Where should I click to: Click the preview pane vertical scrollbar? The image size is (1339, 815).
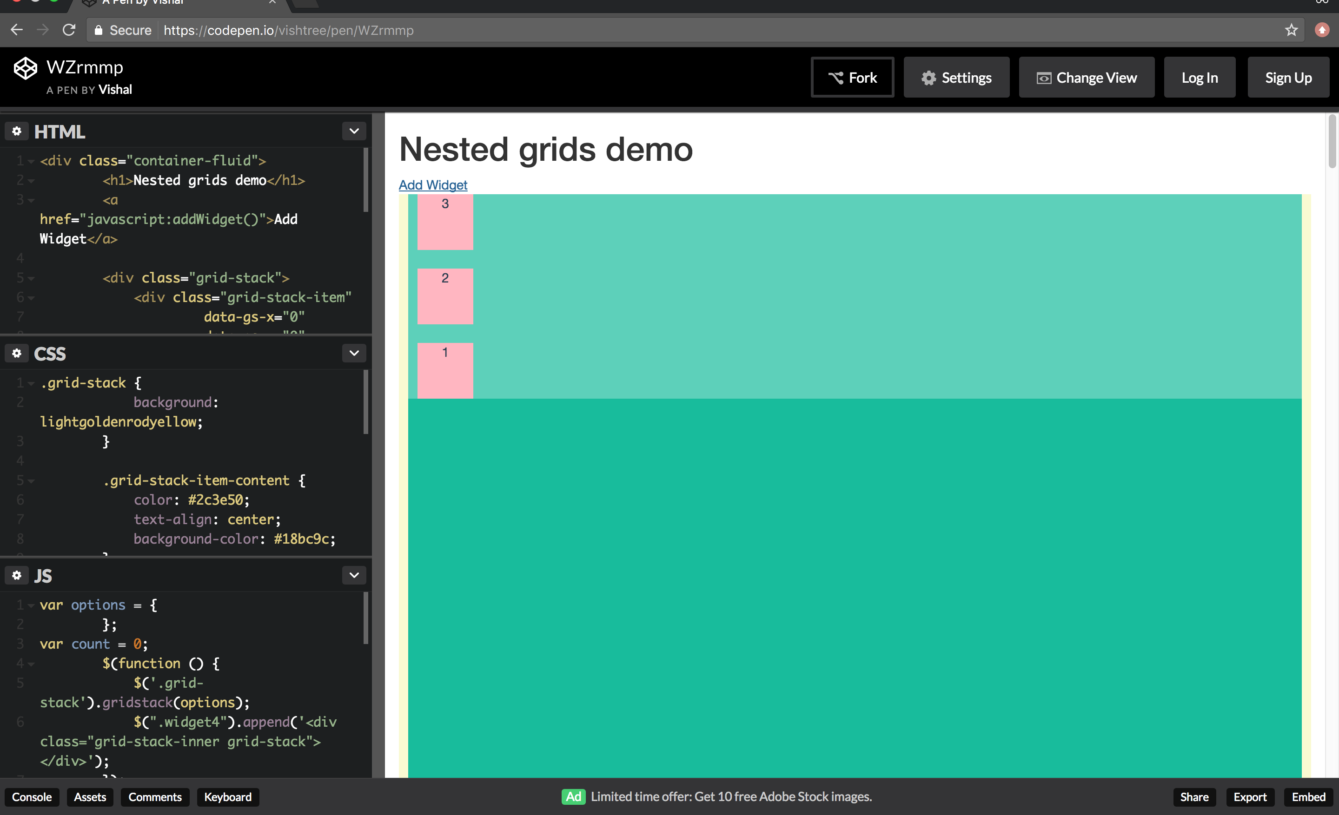click(x=1332, y=142)
